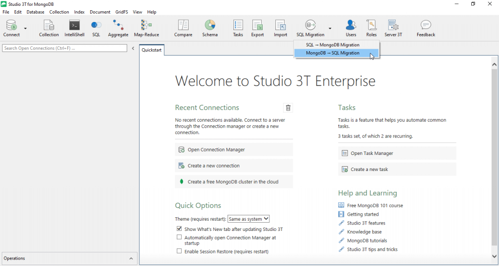Focus the Search Open Connections field
The width and height of the screenshot is (499, 266).
tap(64, 48)
